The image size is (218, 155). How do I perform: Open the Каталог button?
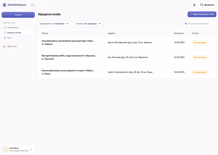(18, 15)
